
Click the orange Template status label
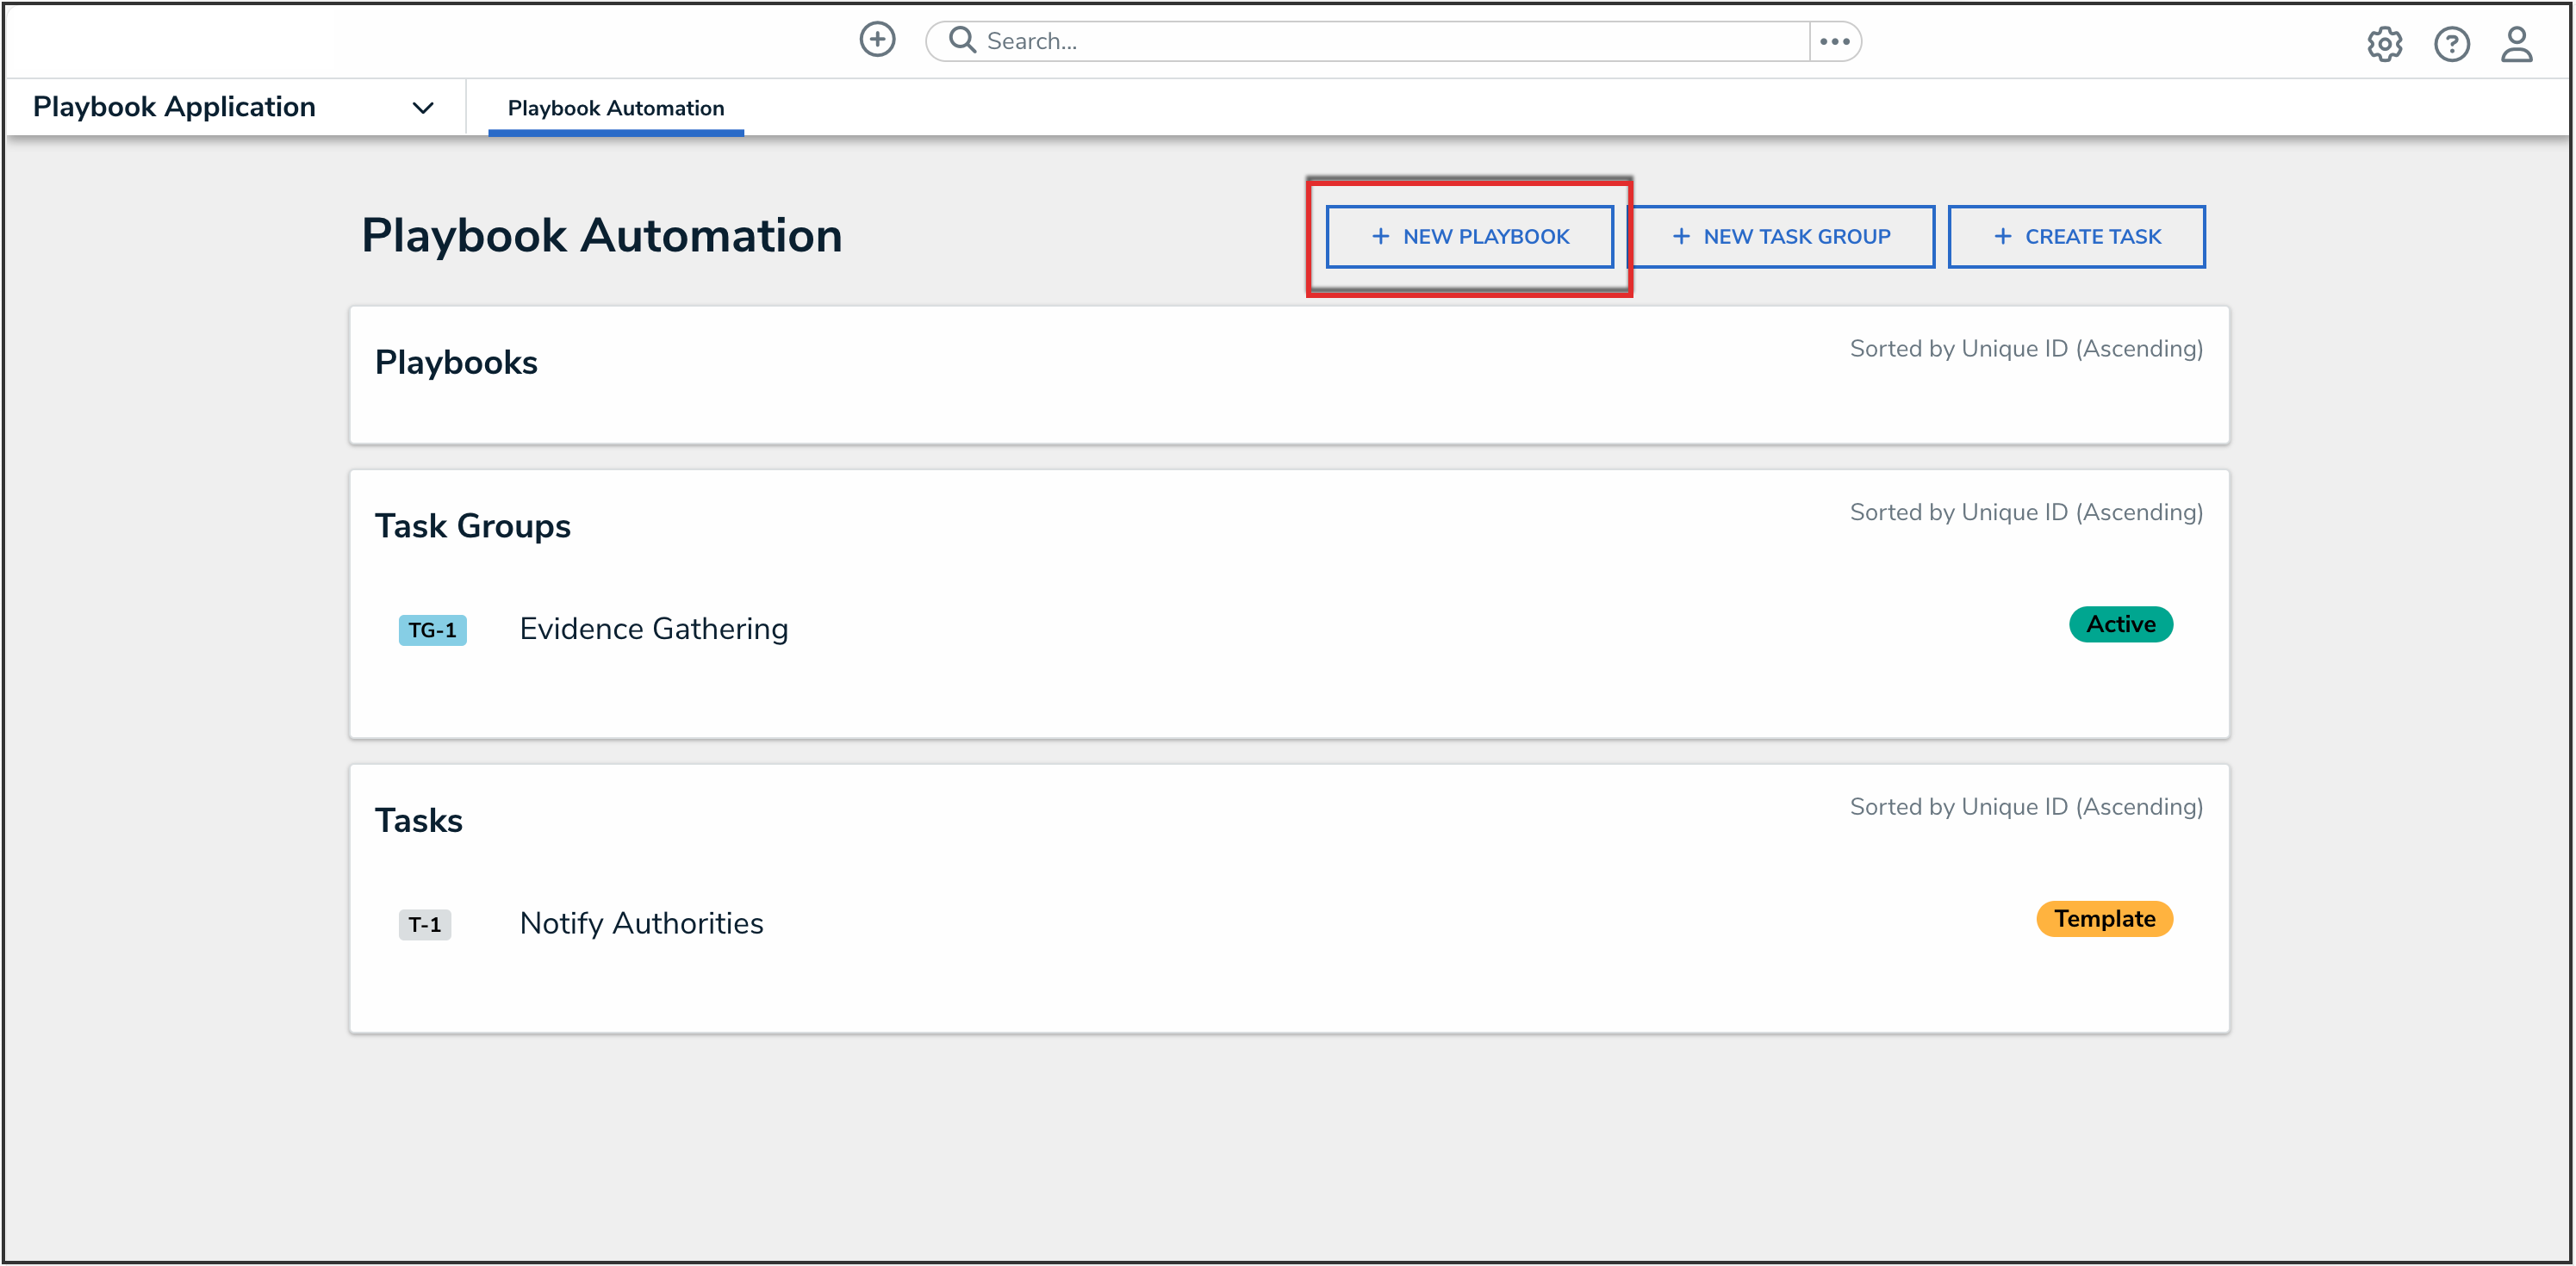point(2104,919)
